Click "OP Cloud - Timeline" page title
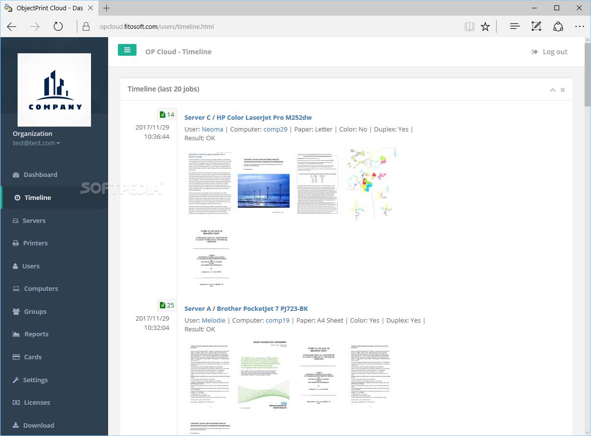 click(x=179, y=52)
